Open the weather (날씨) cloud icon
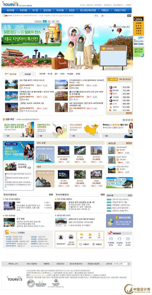The image size is (152, 295). click(x=82, y=235)
